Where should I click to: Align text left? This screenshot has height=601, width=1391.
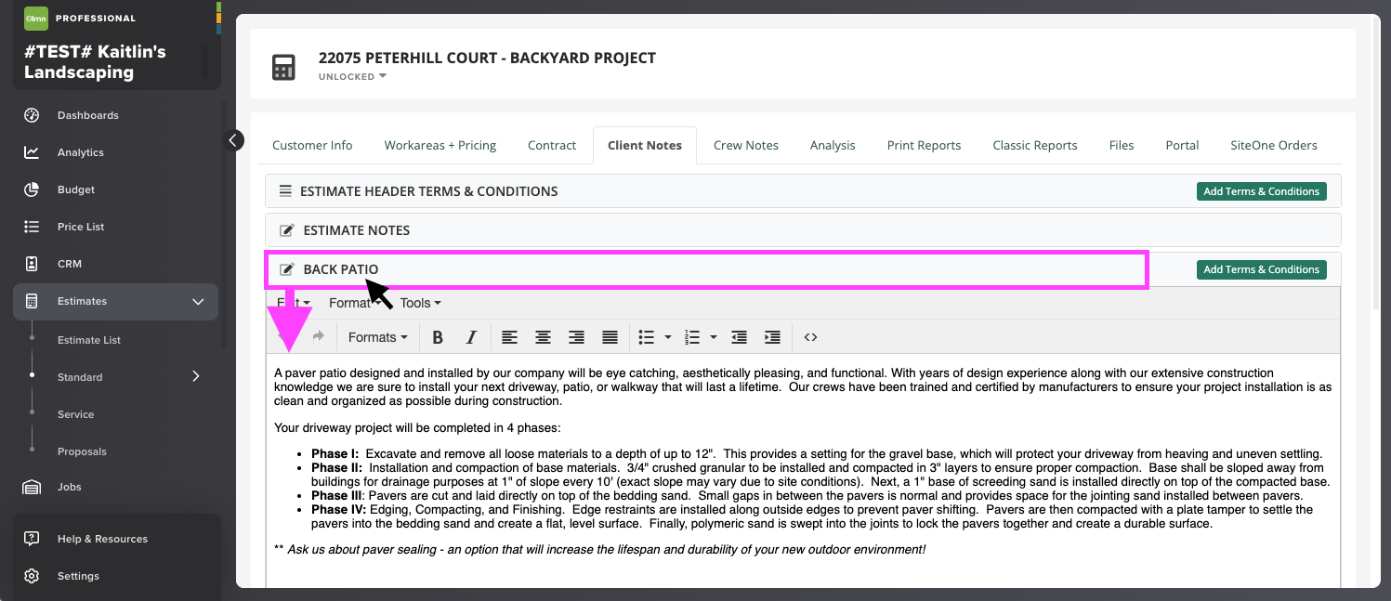tap(509, 337)
